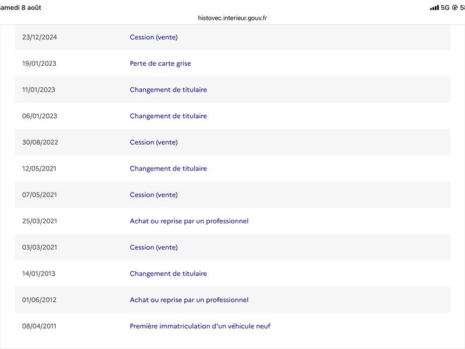The width and height of the screenshot is (465, 349).
Task: Open Achat ou reprise par un professionnel 25/03/2021
Action: pos(189,221)
